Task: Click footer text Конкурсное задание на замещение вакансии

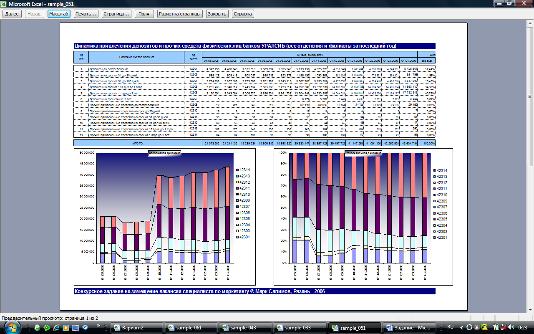Action: [254, 291]
